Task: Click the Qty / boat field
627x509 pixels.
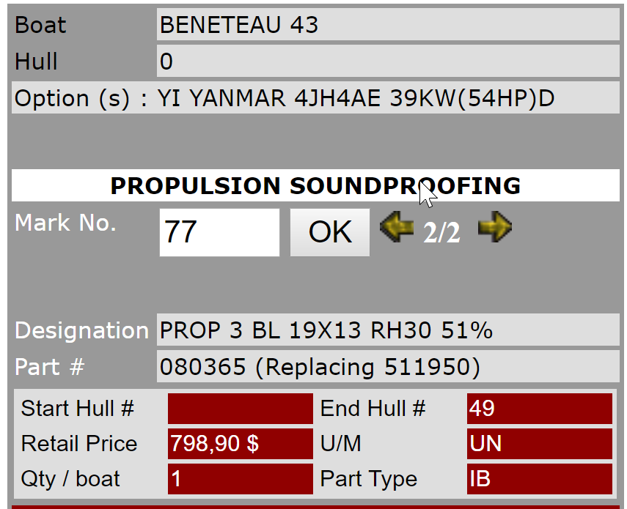Action: [240, 479]
